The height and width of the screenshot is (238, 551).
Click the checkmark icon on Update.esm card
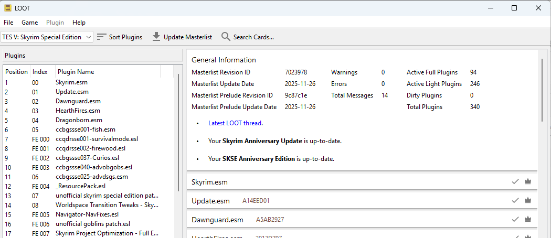click(515, 201)
